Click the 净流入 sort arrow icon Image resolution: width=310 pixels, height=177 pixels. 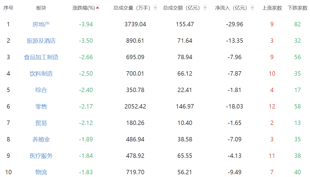point(252,8)
